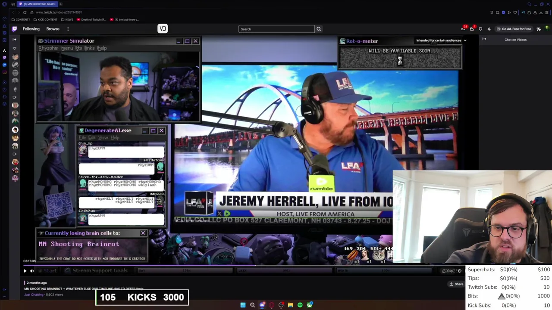Viewport: 552px width, 310px height.
Task: Click the MN SHOOTING BRAINROT video title
Action: coord(84,289)
